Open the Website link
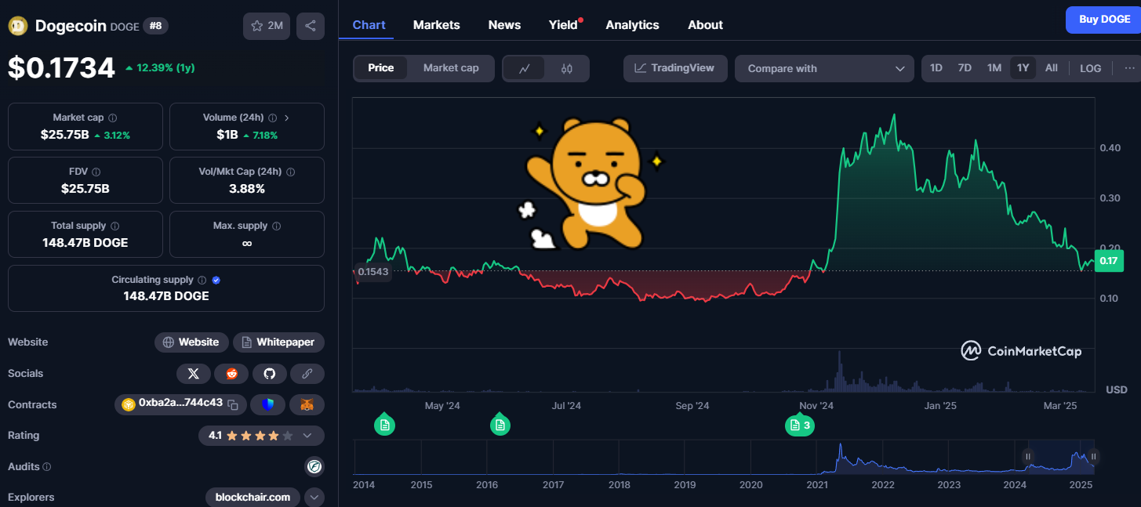 pos(192,342)
